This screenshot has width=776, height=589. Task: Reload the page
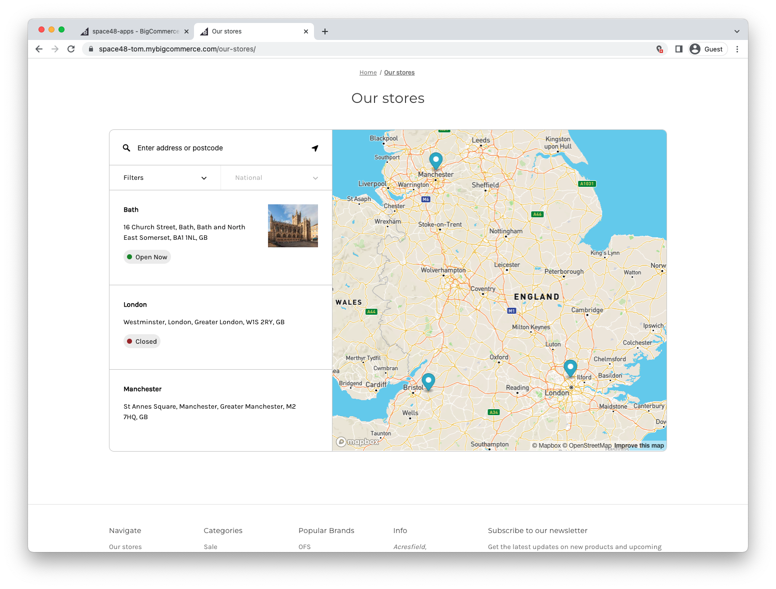[71, 49]
